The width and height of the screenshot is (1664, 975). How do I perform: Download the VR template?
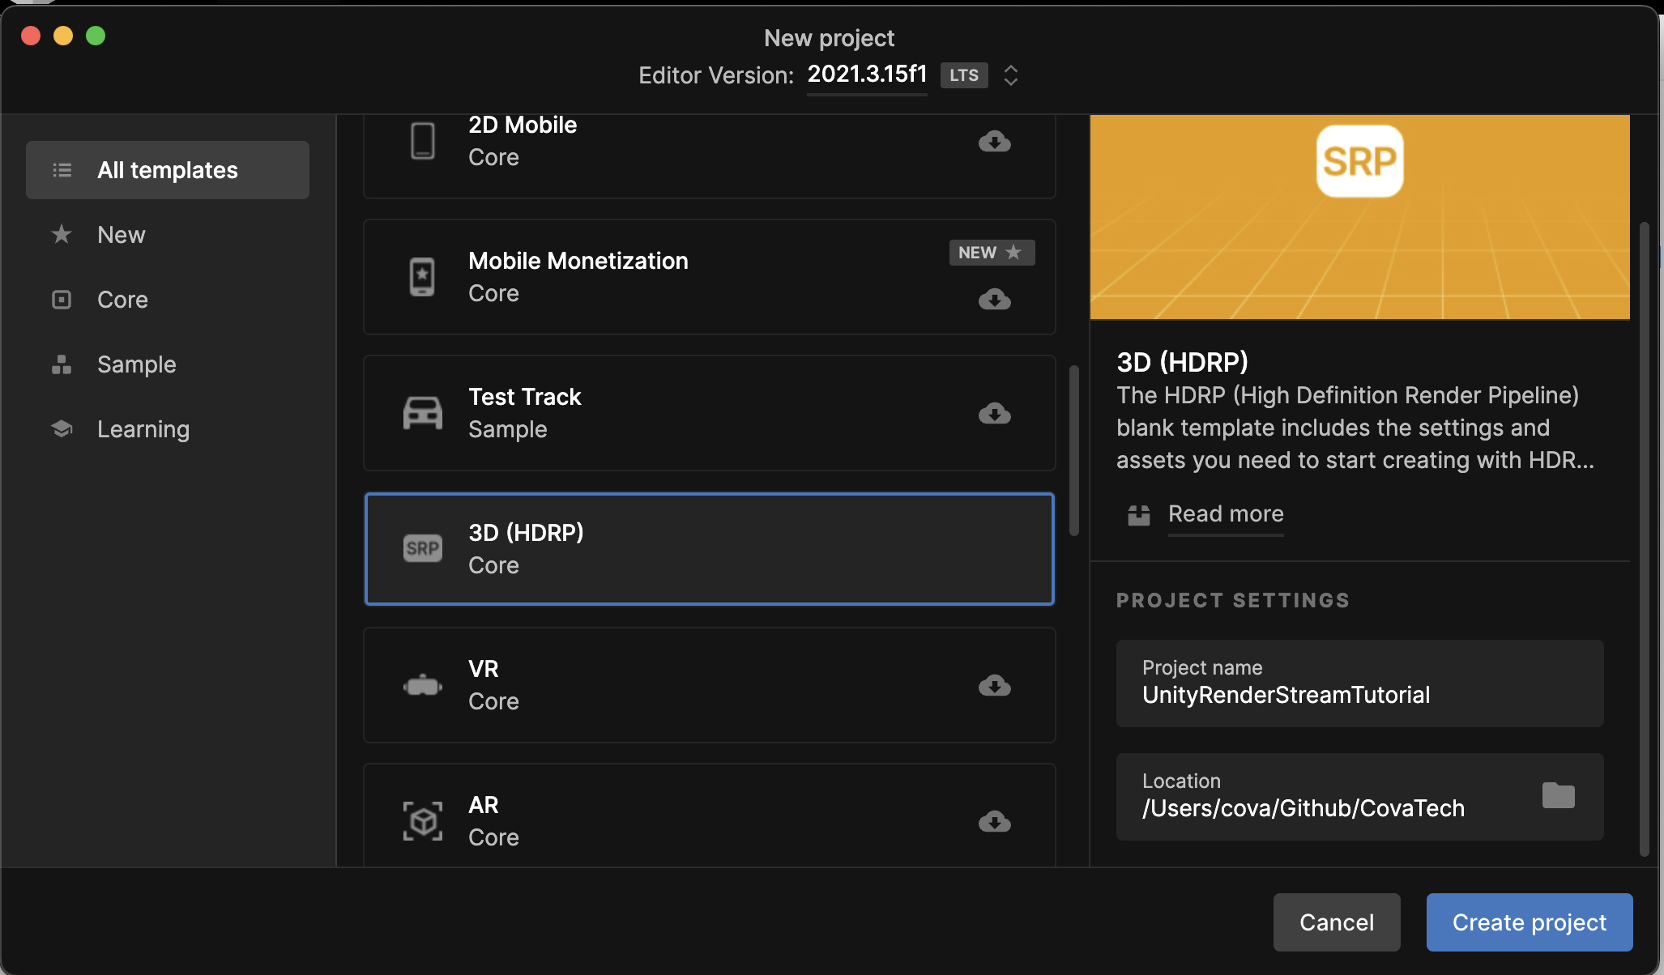tap(995, 686)
